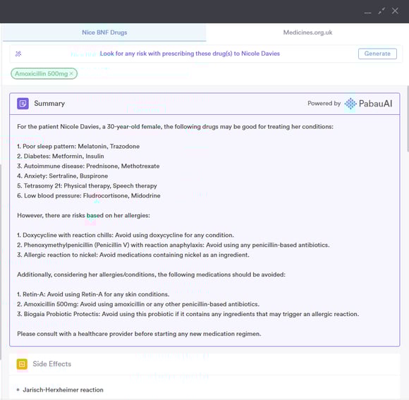Click the Amoxicillin 500mg drug chip
Viewport: 409px width, 400px height.
tap(41, 73)
